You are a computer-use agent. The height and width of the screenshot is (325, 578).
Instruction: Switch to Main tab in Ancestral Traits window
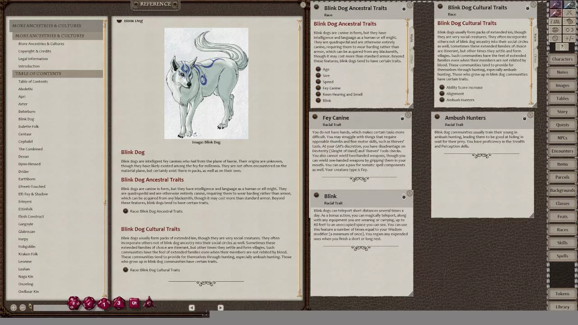tap(411, 38)
